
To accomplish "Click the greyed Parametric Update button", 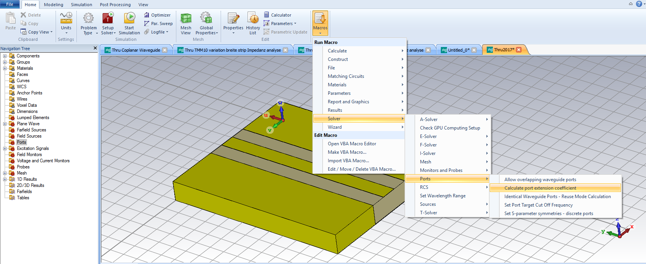I will tap(285, 32).
